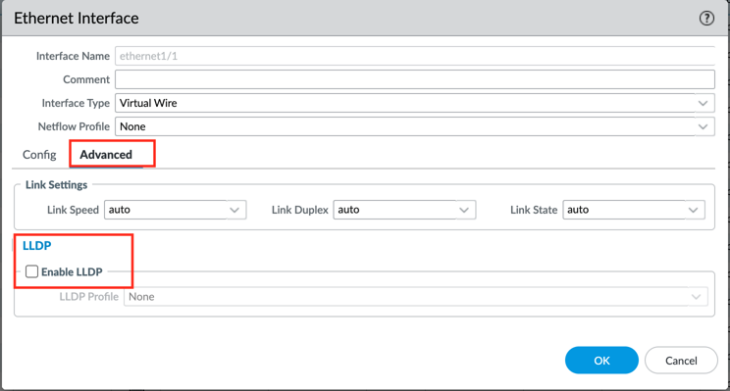Click the Link Settings group label
The image size is (730, 391).
(x=56, y=184)
